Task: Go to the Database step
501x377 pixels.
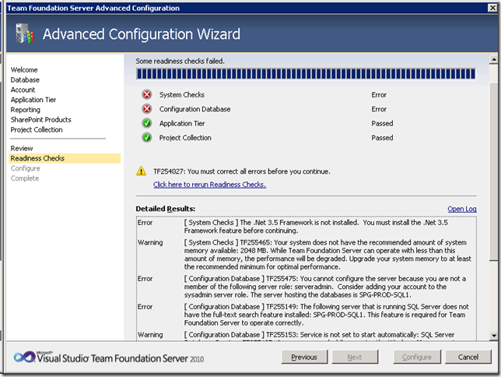Action: [x=25, y=80]
